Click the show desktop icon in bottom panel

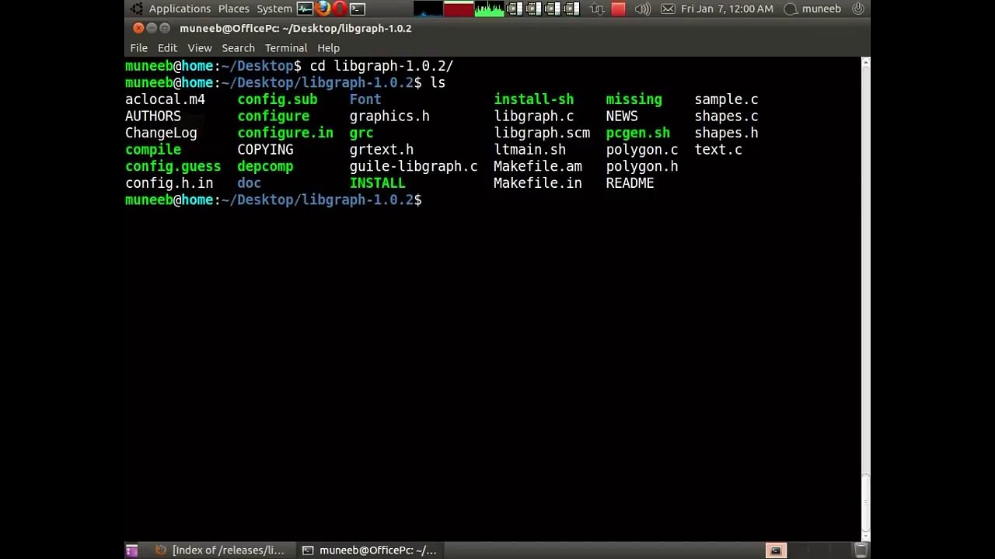pos(131,550)
